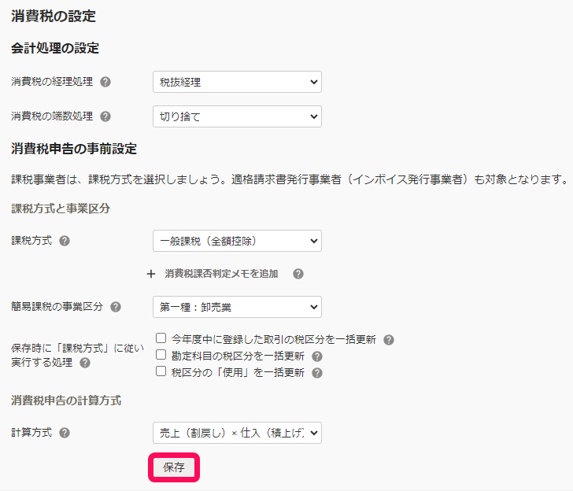Viewport: 573px width, 491px height.
Task: Open help for 消費税の端数処理
Action: (x=105, y=116)
